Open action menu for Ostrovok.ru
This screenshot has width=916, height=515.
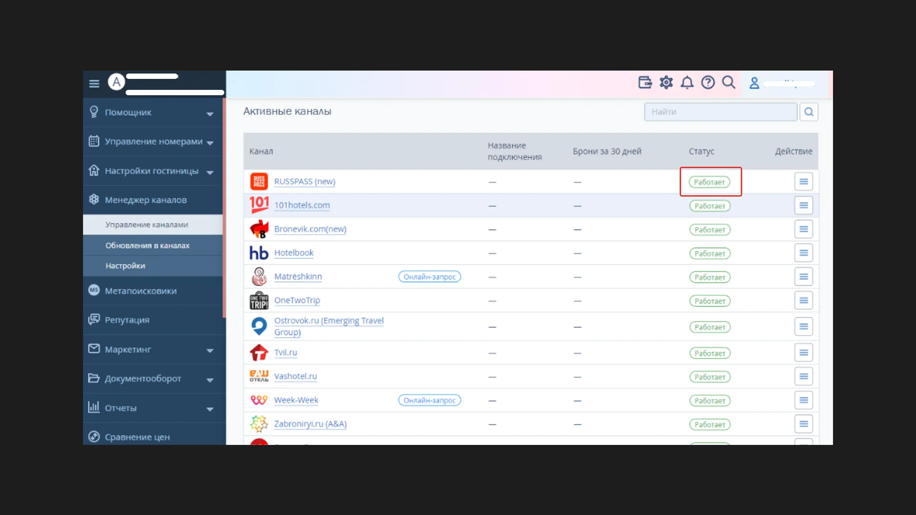[803, 327]
